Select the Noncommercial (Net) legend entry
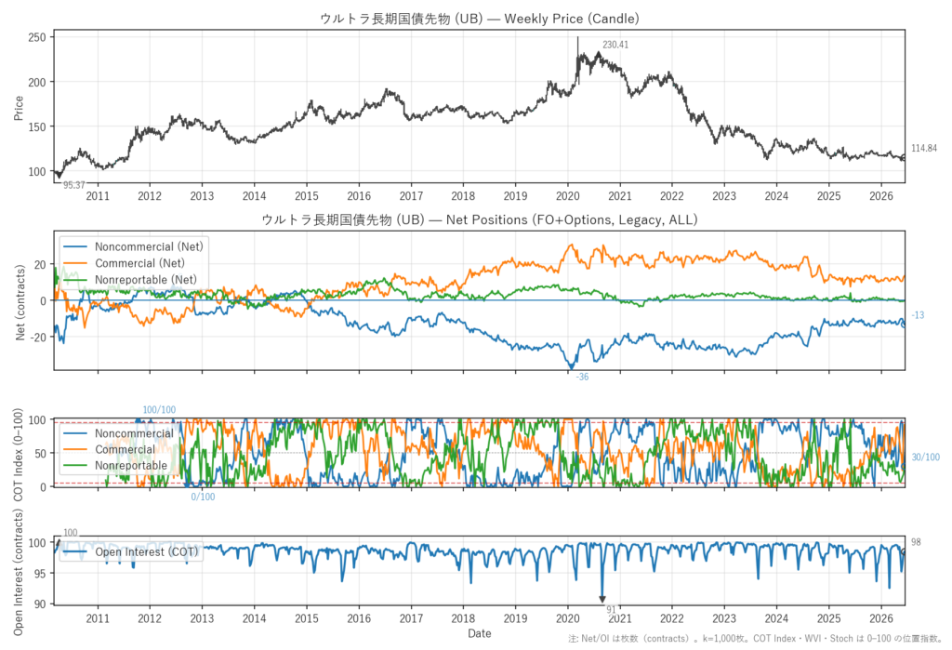Screen dimensions: 952x650 [x=134, y=246]
